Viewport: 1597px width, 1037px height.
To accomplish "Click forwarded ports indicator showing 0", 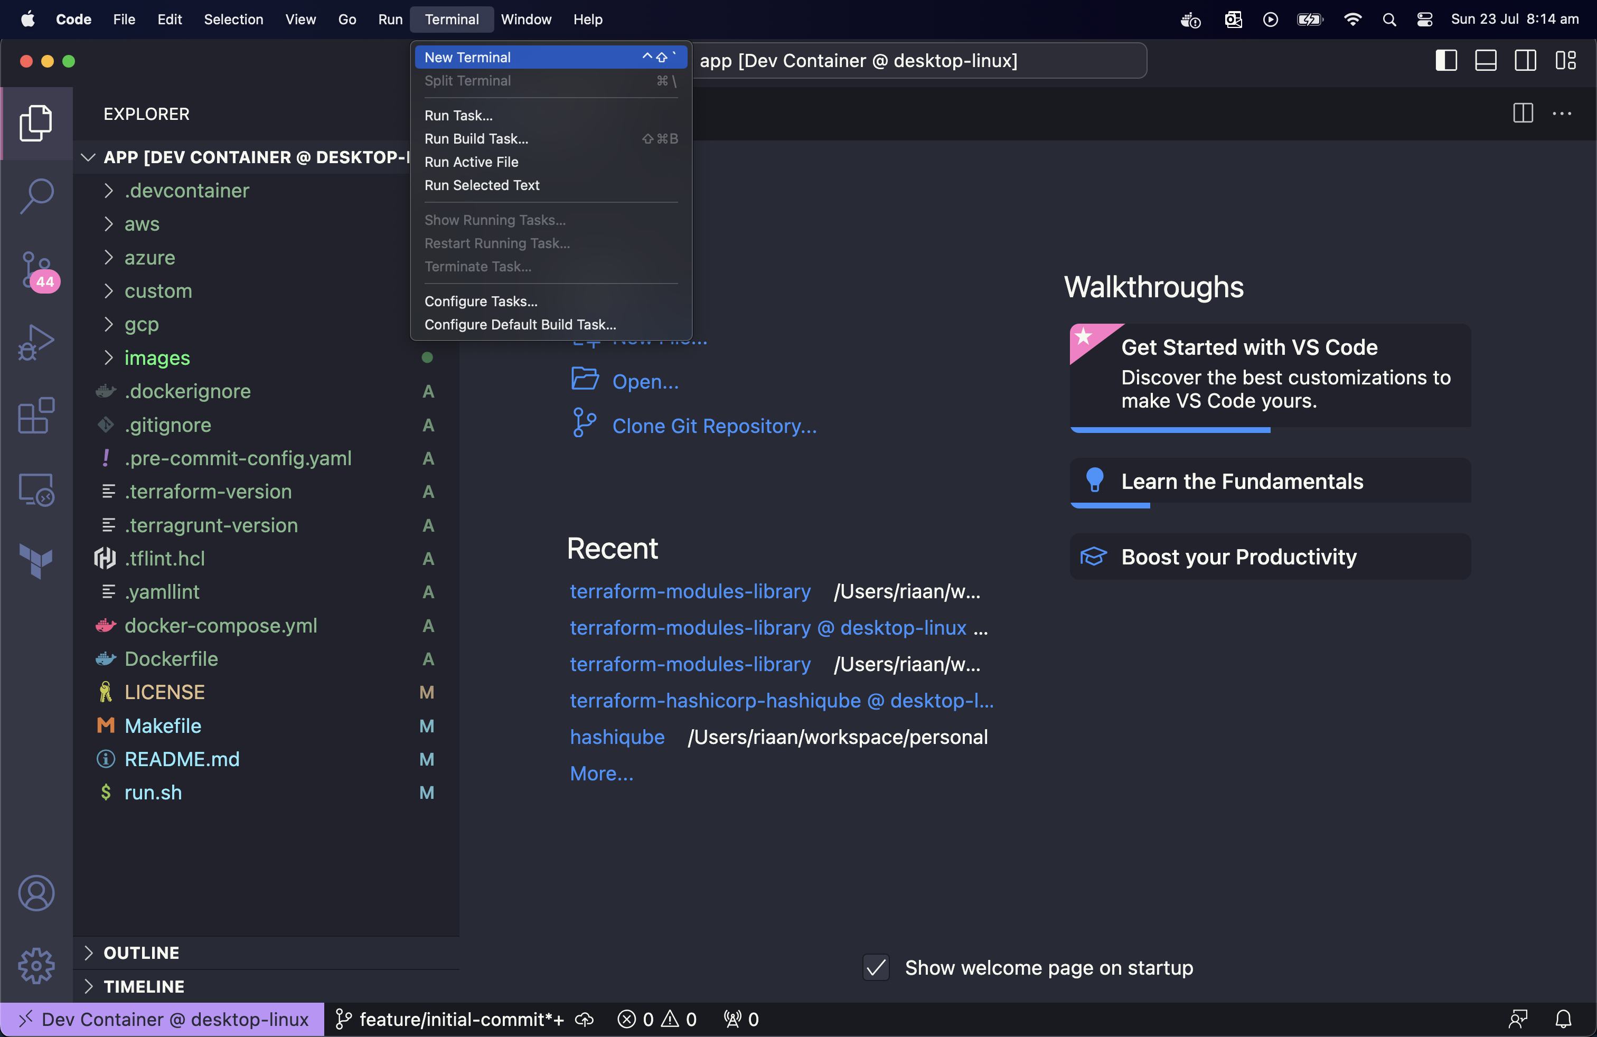I will pyautogui.click(x=741, y=1019).
